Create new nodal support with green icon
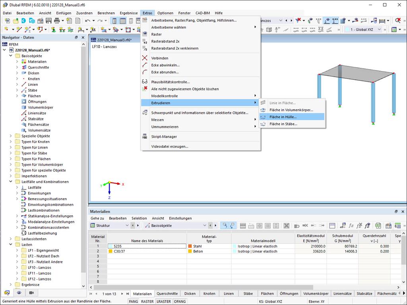Screen dimensions: 407x305 (x=54, y=29)
